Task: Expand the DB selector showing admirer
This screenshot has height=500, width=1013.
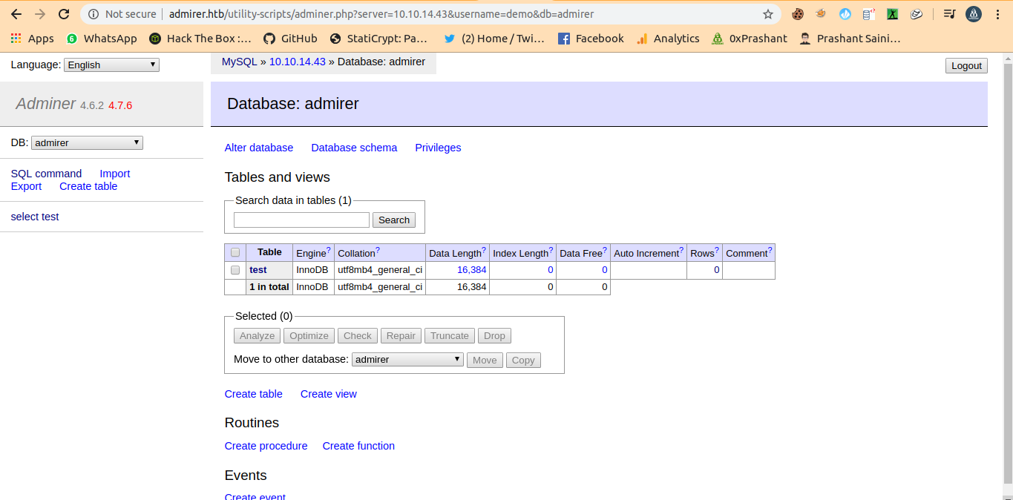Action: point(87,142)
